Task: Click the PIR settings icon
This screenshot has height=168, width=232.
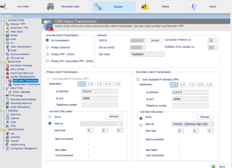Action: (x=8, y=96)
